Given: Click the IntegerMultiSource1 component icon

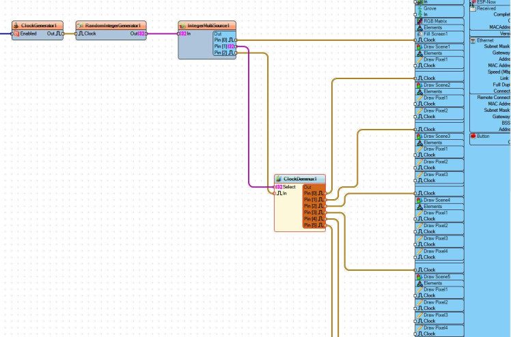Looking at the screenshot, I should point(183,25).
